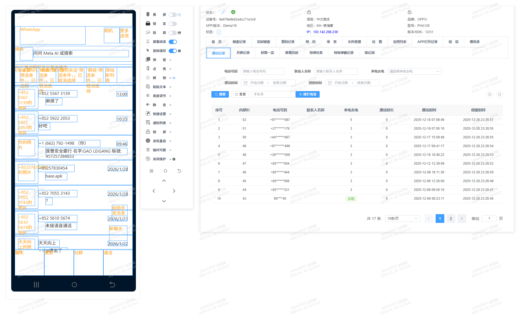Click the 快捷设置 shortcut icon
Image resolution: width=525 pixels, height=332 pixels.
tap(148, 114)
